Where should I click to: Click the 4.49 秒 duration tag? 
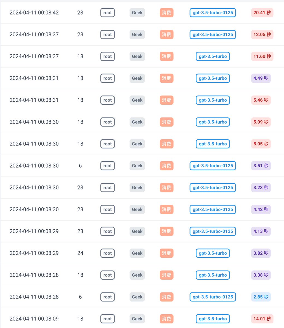tap(261, 78)
